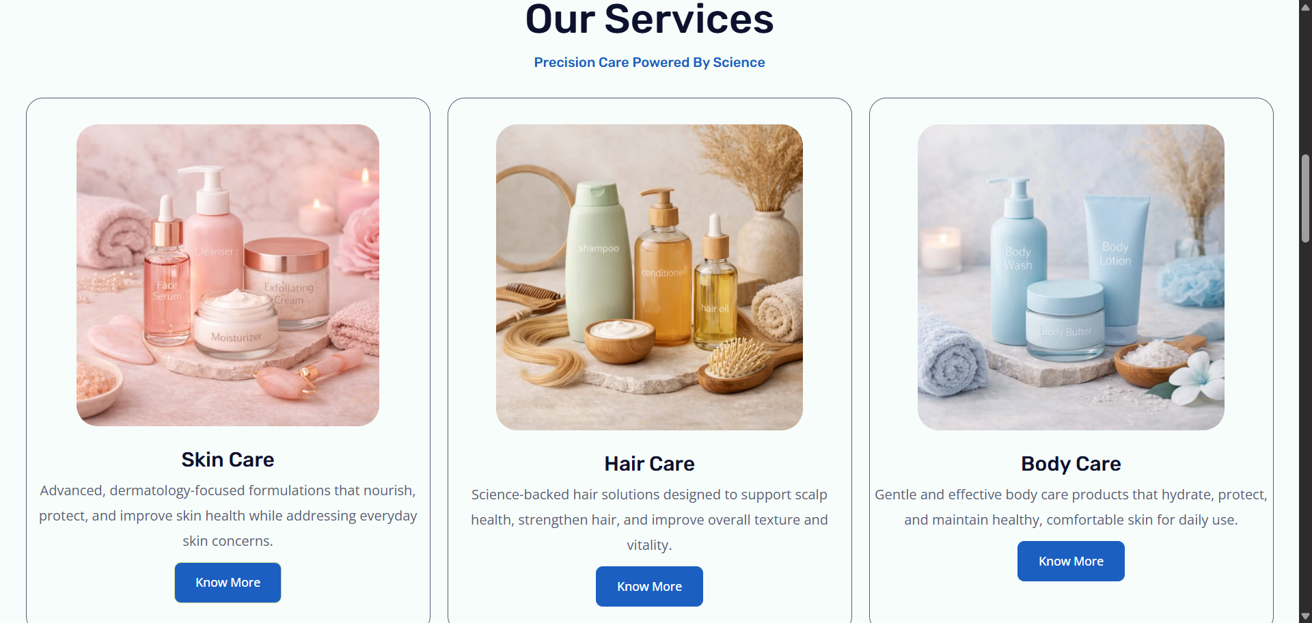Click Know More under Hair Care

point(649,586)
